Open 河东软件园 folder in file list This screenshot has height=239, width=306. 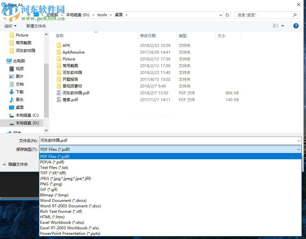pos(72,72)
